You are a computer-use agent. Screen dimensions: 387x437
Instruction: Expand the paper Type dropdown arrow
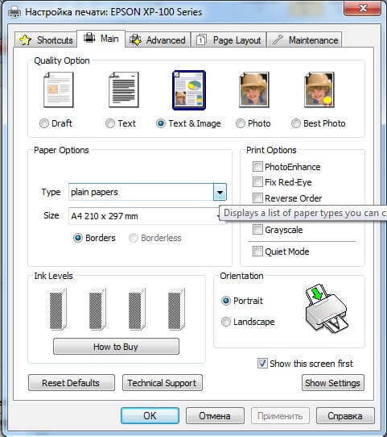coord(220,192)
